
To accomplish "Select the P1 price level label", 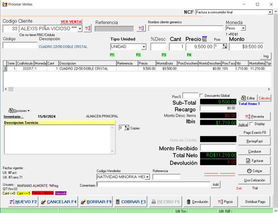I will click(112, 55).
